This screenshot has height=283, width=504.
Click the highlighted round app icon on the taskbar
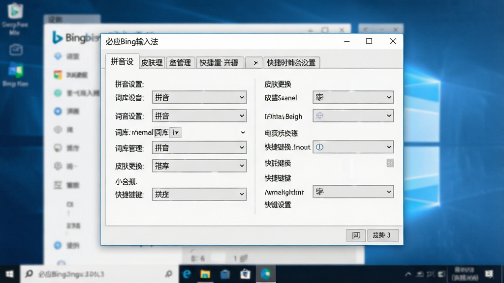[x=265, y=274]
